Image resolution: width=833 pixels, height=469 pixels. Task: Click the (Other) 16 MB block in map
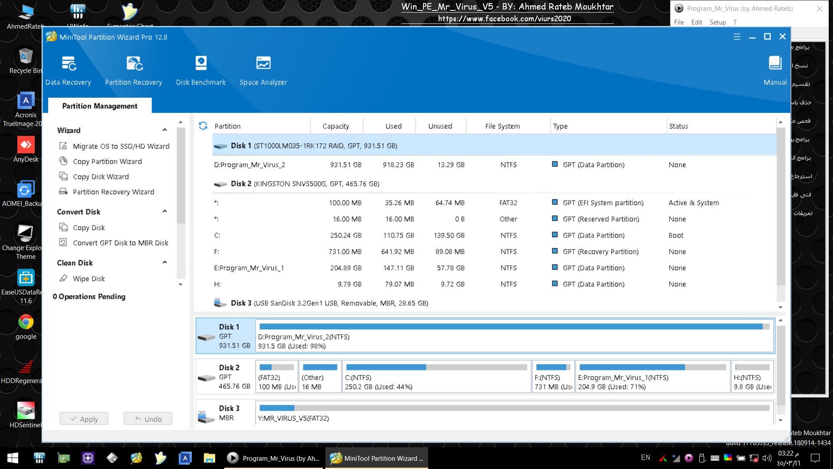[x=320, y=377]
